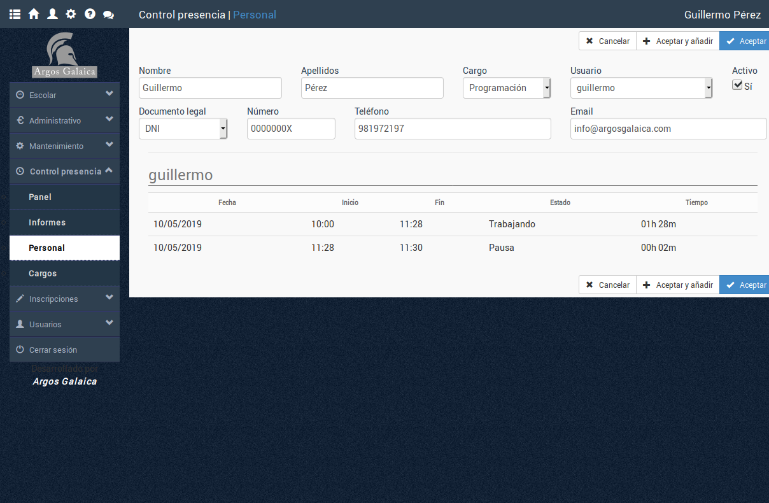Focus the Número field 0000000X
Image resolution: width=769 pixels, height=503 pixels.
point(291,129)
